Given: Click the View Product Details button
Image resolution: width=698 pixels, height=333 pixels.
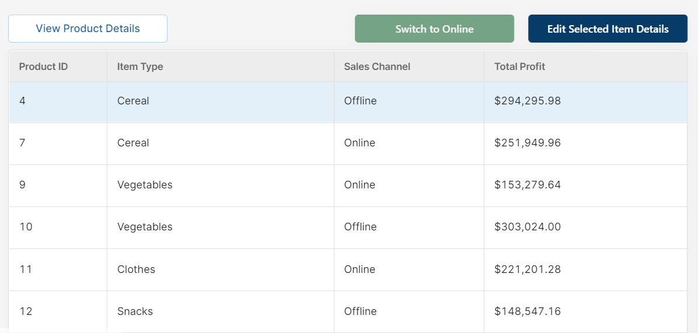Looking at the screenshot, I should click(x=88, y=29).
